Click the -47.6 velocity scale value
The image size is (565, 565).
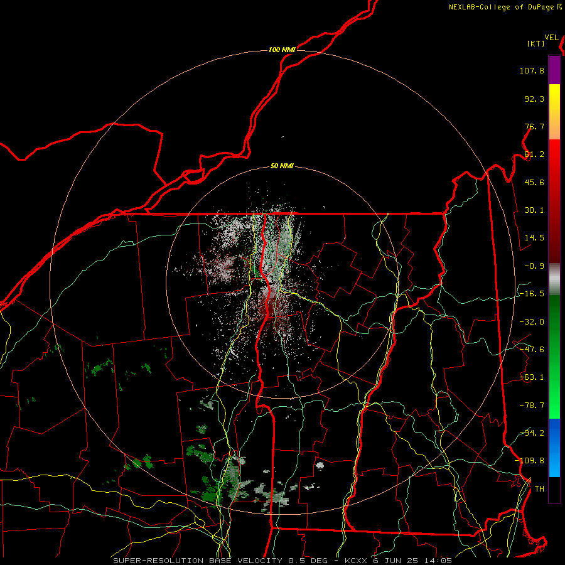point(532,350)
